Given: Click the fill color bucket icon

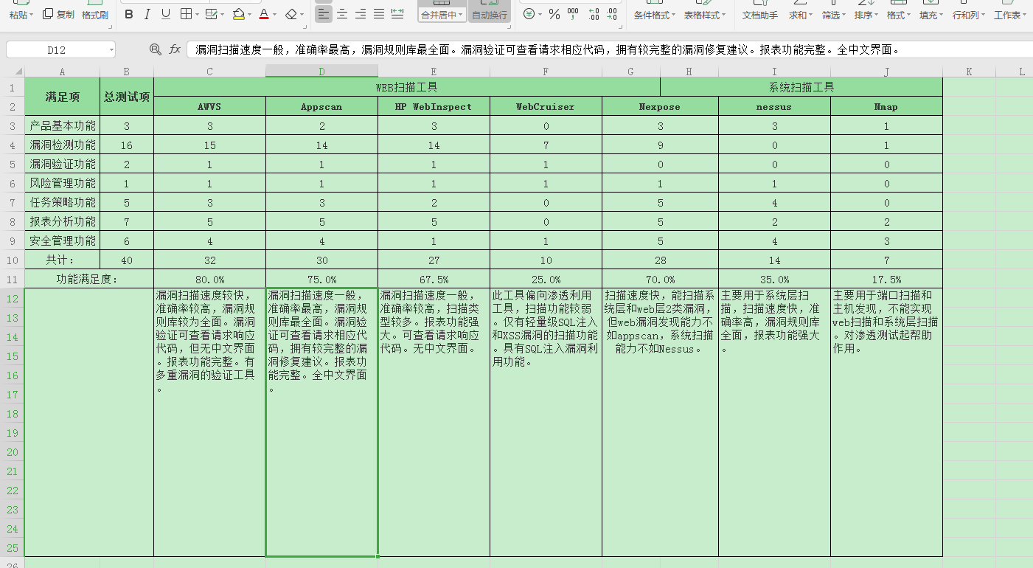Looking at the screenshot, I should coord(238,14).
